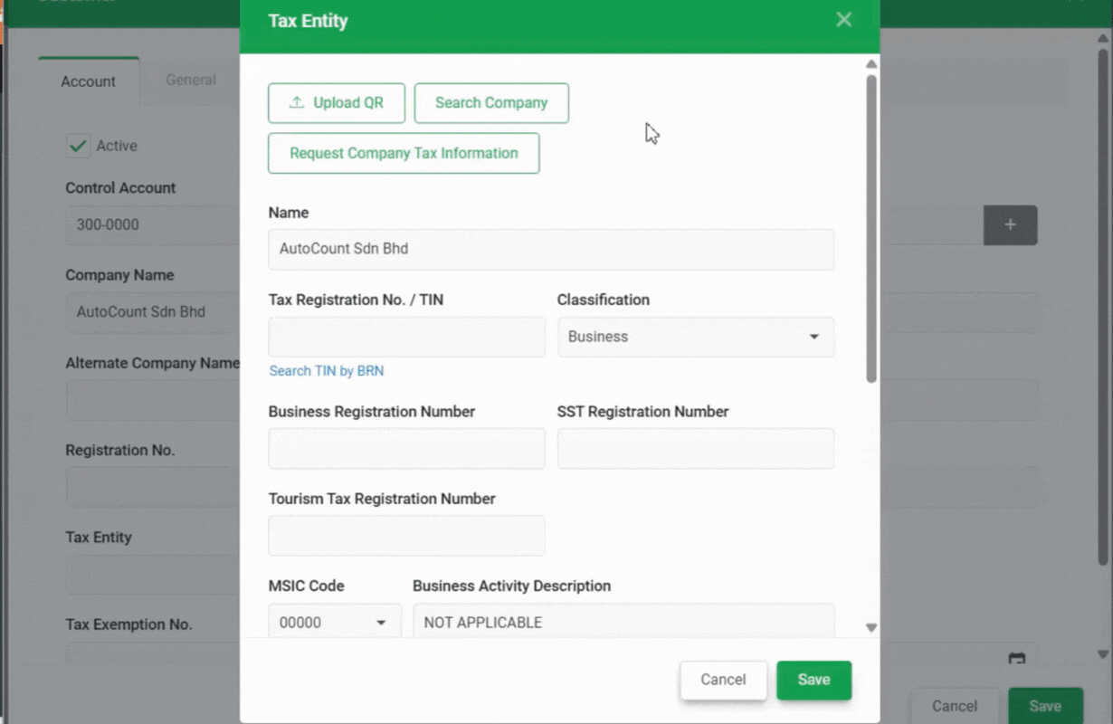Click the scrollbar up arrow inside the dialog

coord(871,63)
